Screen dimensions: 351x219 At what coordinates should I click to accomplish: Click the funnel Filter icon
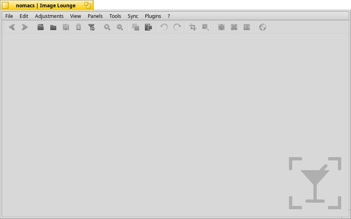pos(91,27)
